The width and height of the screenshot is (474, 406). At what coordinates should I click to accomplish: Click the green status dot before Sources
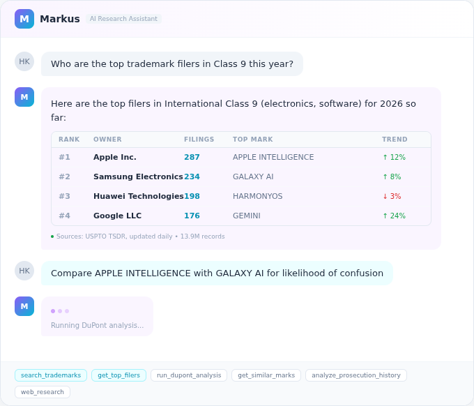click(x=52, y=236)
